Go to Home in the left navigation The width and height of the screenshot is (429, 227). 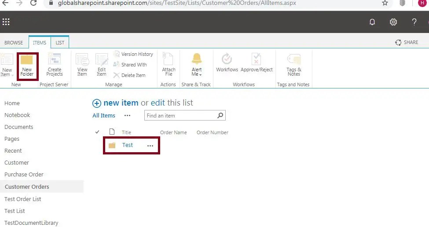12,103
